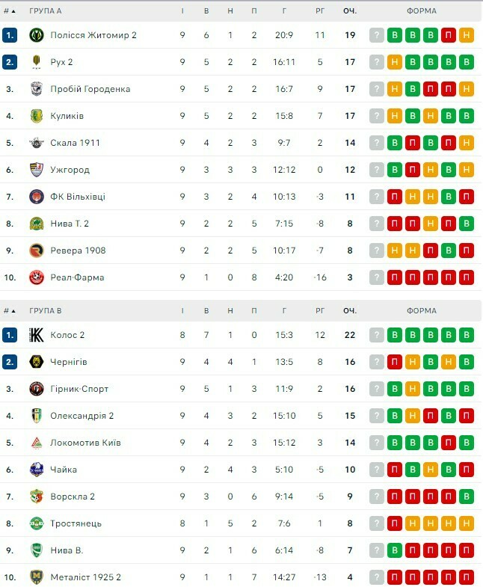Open the Ужгород team link

pyautogui.click(x=70, y=170)
